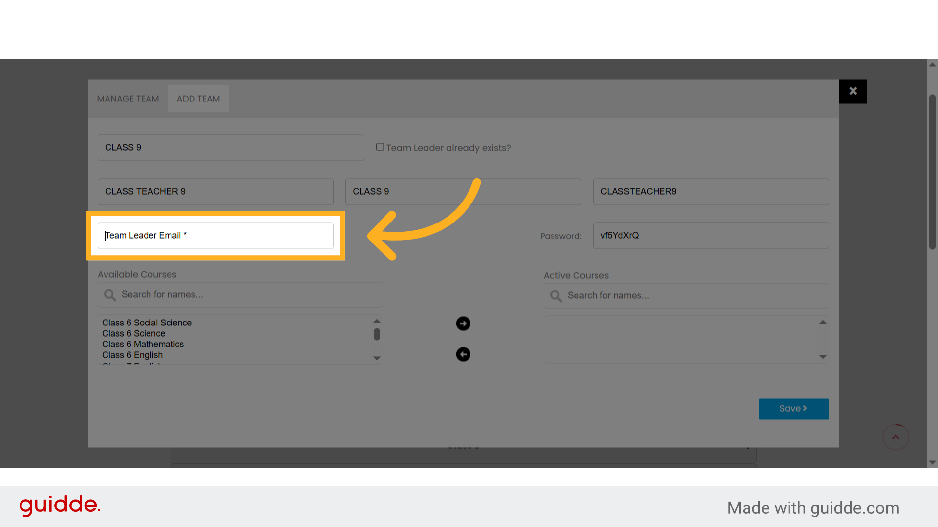The width and height of the screenshot is (938, 527).
Task: Click the Password field showing vf5YdXrQ
Action: pyautogui.click(x=710, y=235)
